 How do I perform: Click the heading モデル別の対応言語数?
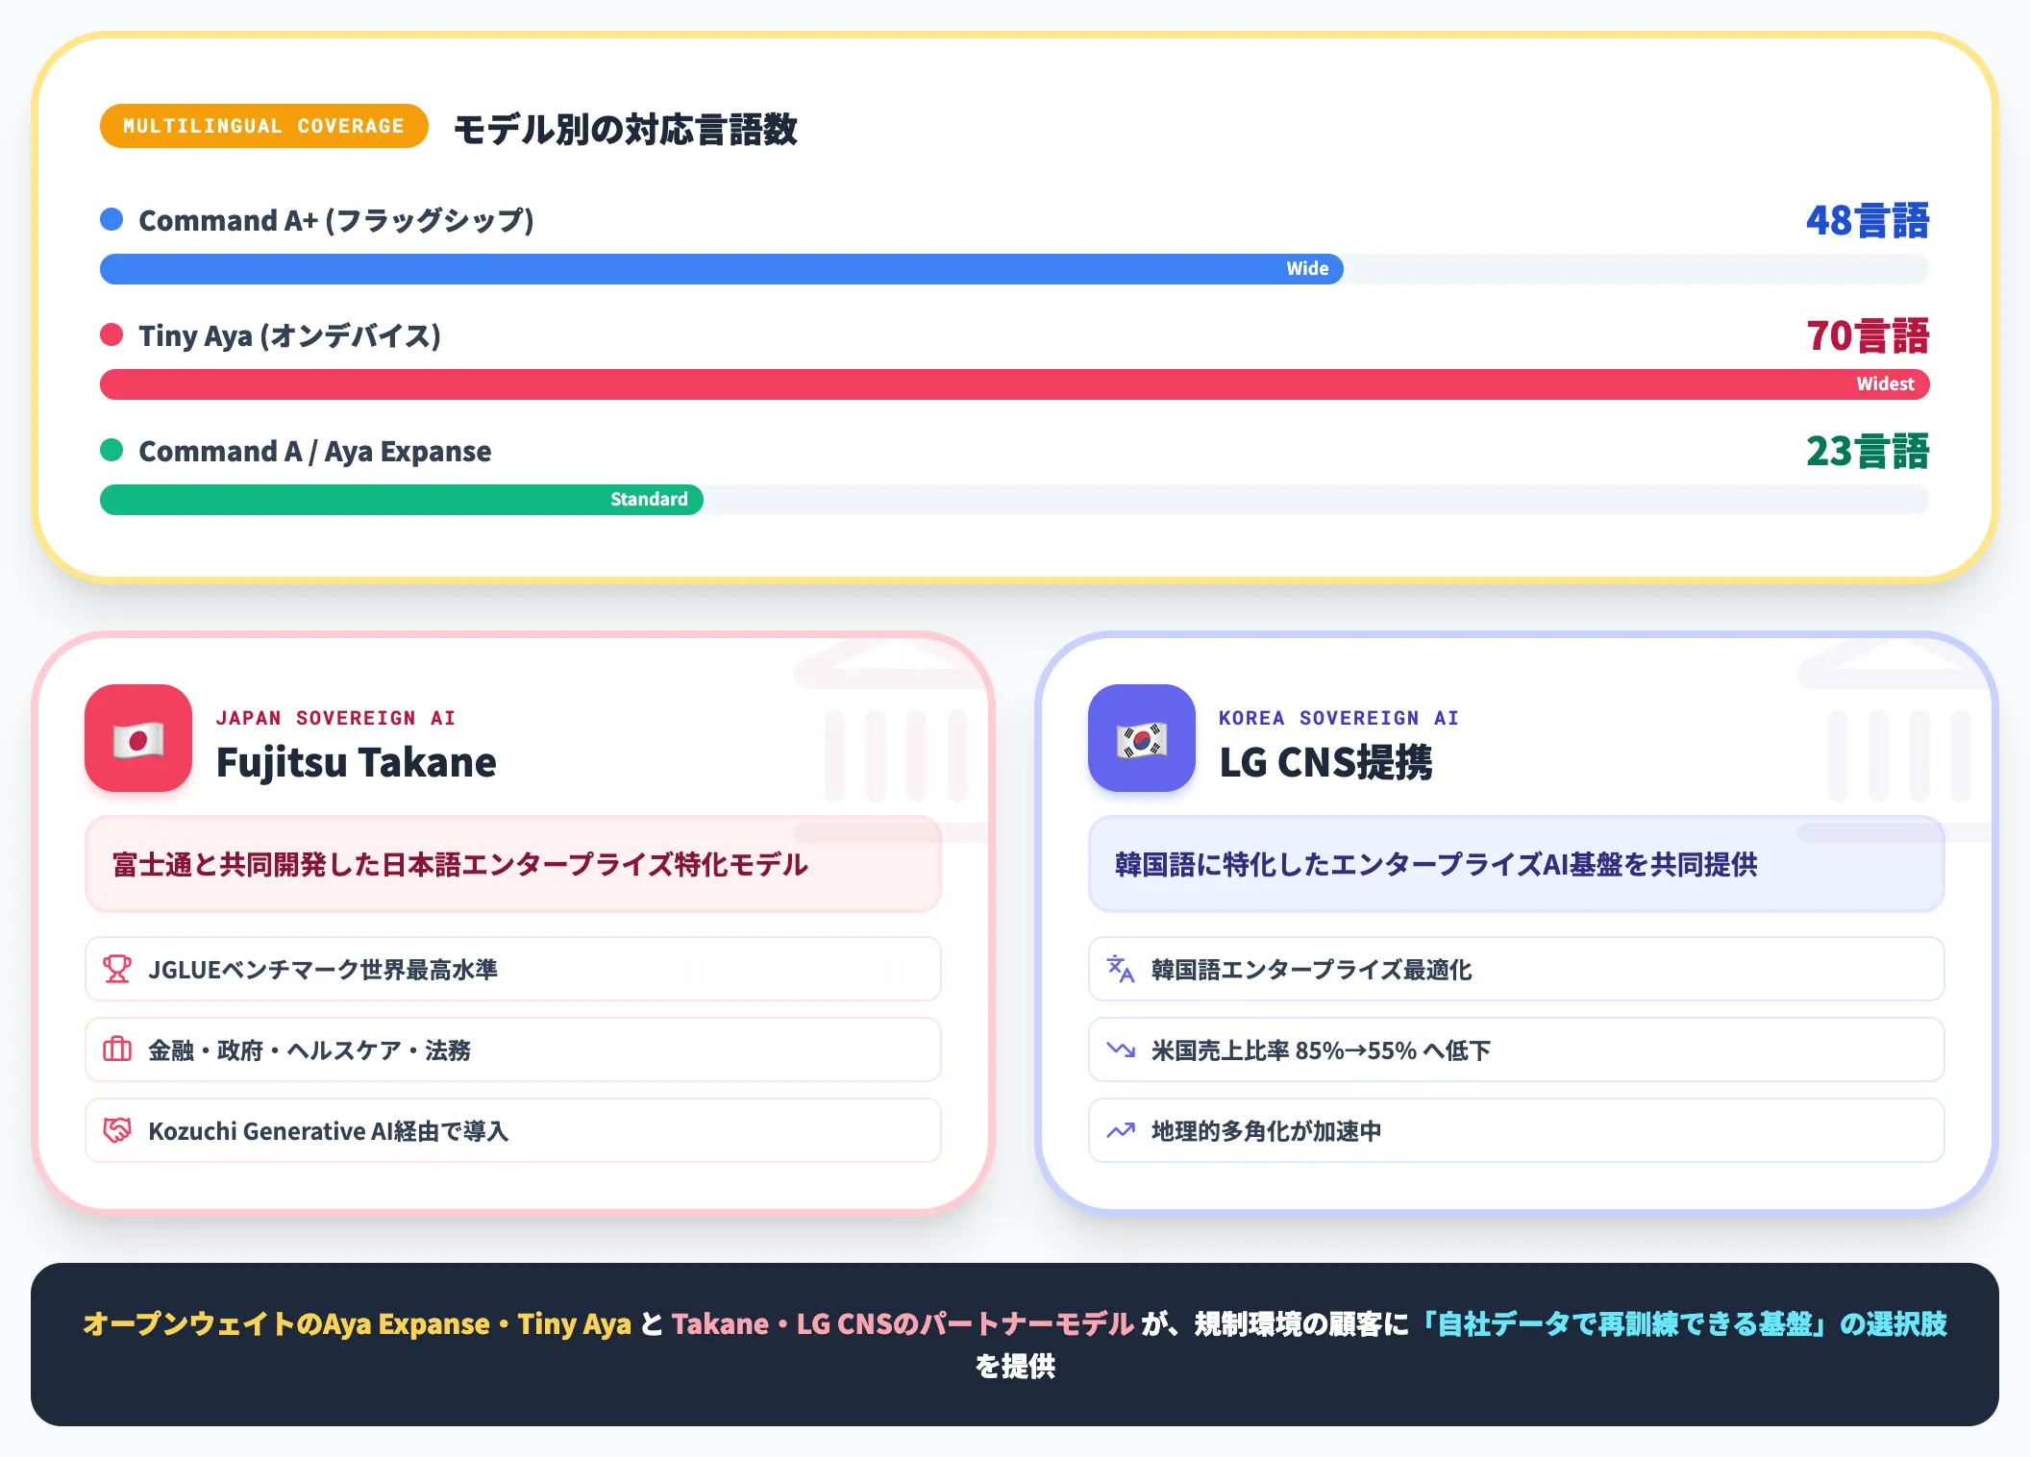click(625, 129)
